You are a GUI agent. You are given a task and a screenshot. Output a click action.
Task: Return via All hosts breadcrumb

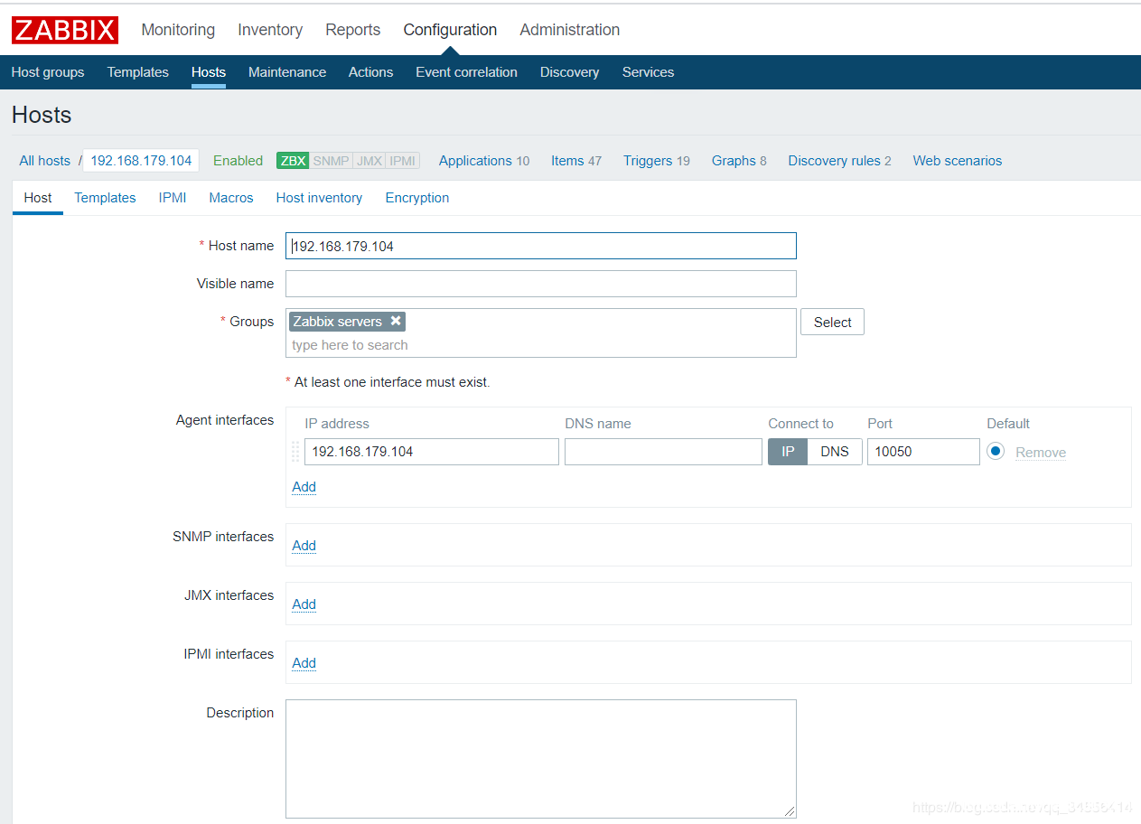tap(44, 160)
